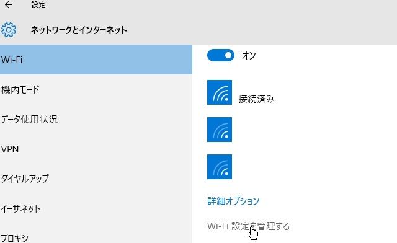
Task: Click the Wi-Fi 設定を管理する link
Action: tap(248, 226)
